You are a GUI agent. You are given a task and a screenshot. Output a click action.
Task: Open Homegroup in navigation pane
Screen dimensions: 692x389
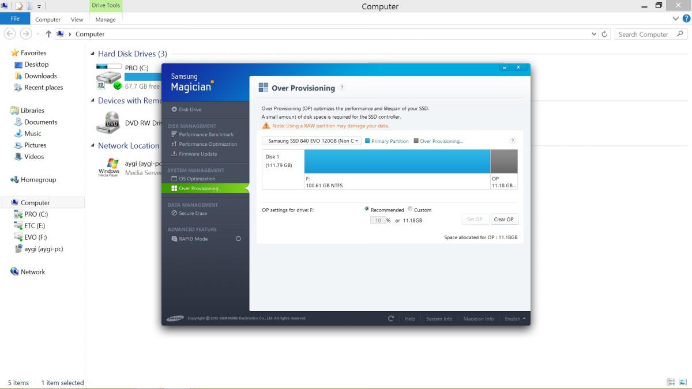[x=33, y=180]
